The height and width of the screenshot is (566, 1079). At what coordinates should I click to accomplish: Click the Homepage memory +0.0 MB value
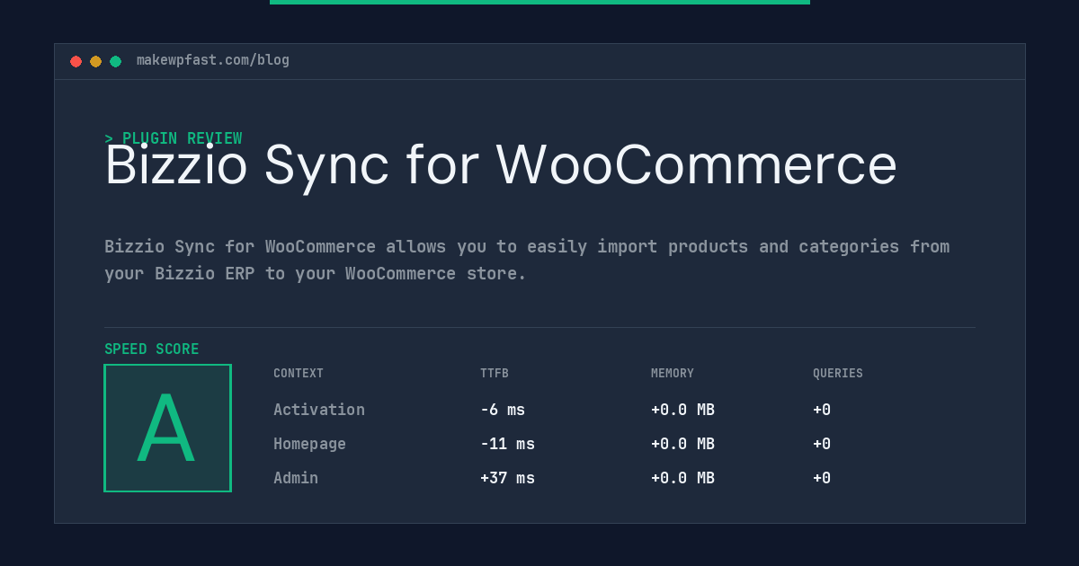(x=682, y=444)
